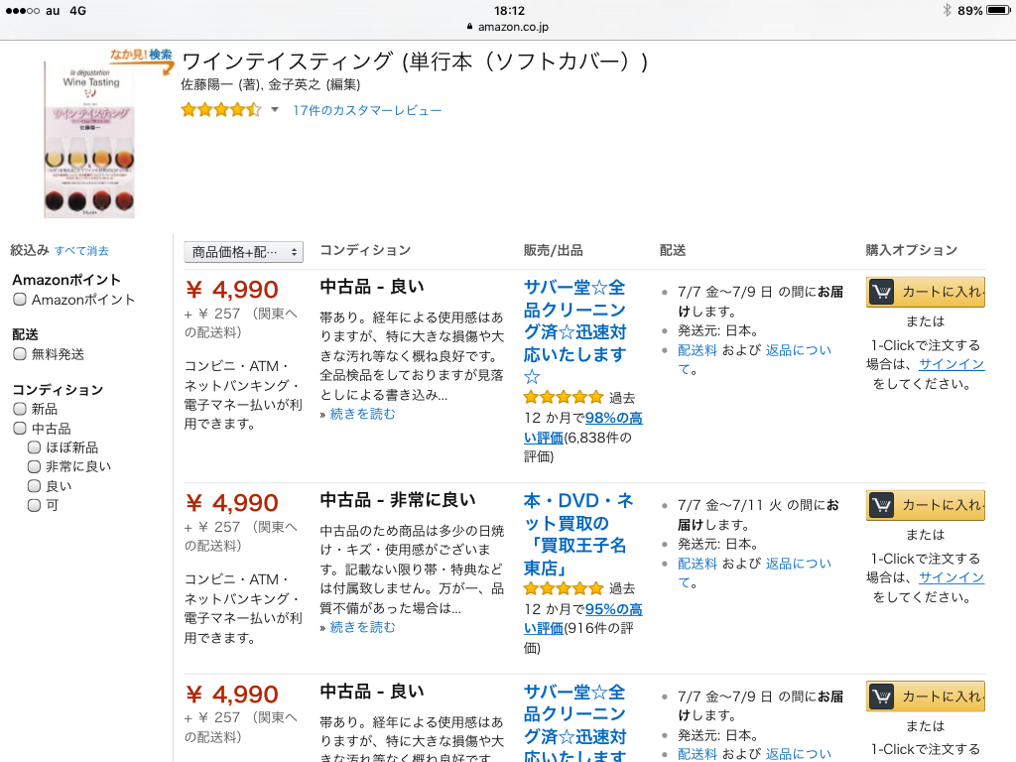Click サインイン link in first offer
The width and height of the screenshot is (1016, 762).
[x=951, y=364]
